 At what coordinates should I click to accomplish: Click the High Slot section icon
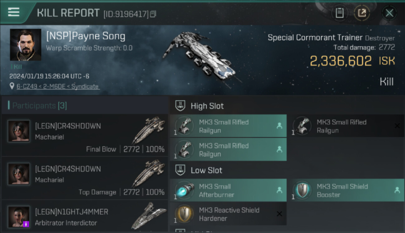(181, 106)
